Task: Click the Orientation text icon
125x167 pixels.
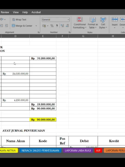Action: click(2, 19)
